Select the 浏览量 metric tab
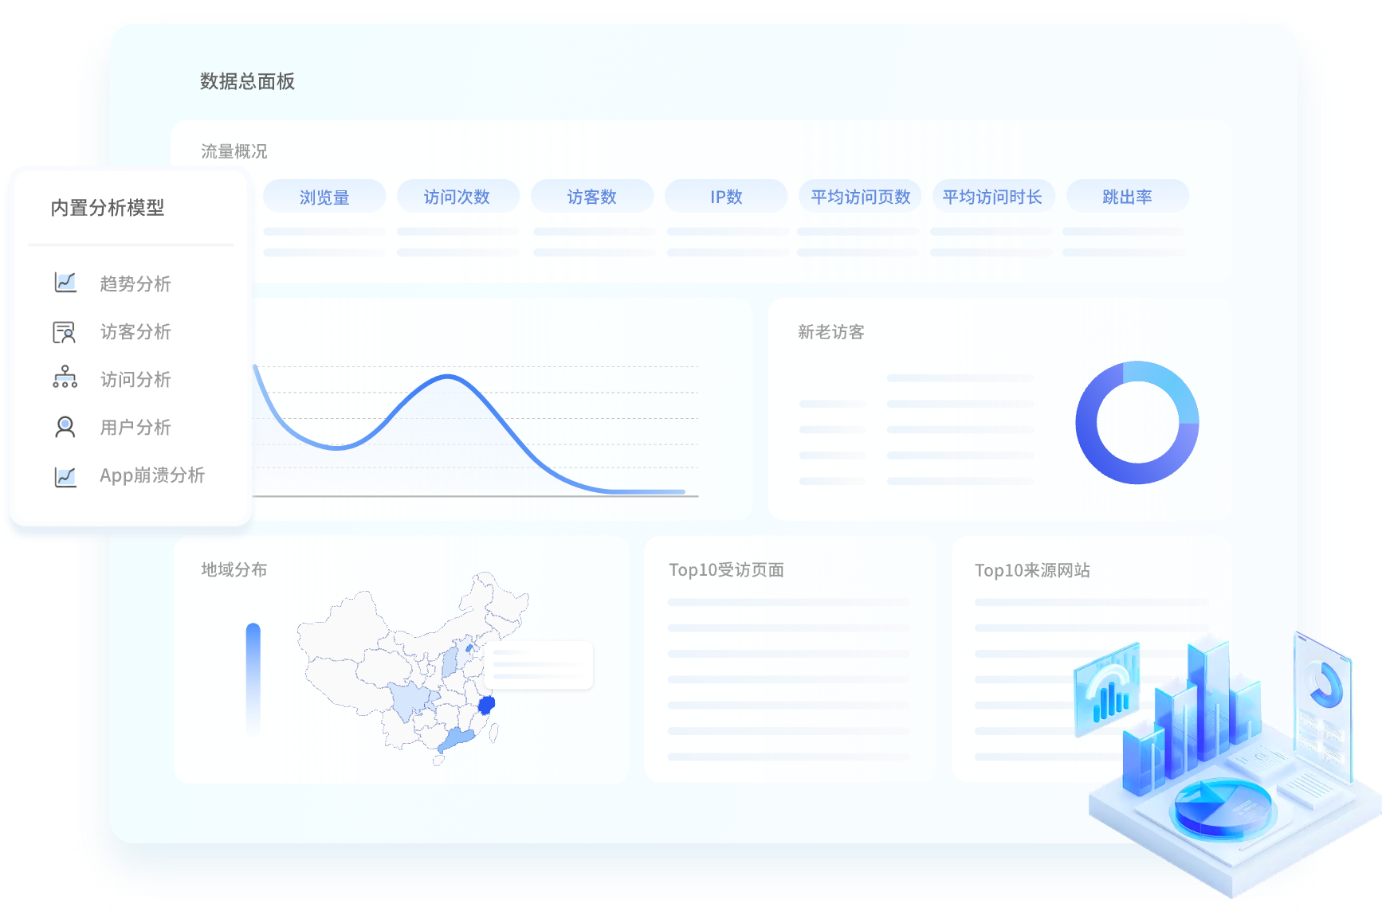The width and height of the screenshot is (1382, 915). 324,197
